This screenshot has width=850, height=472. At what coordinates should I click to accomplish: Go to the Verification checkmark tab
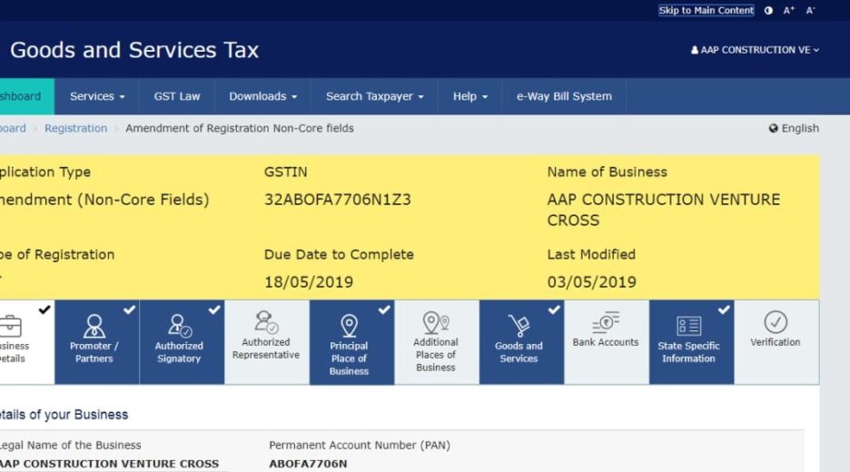coord(776,322)
